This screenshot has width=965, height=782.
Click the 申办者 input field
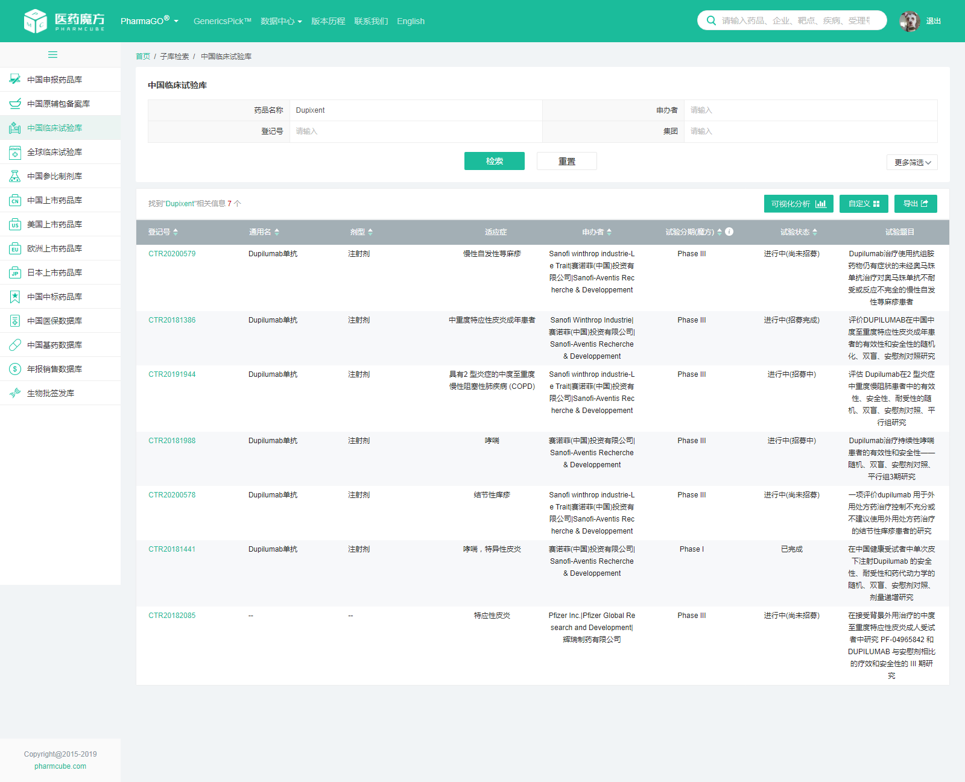pyautogui.click(x=810, y=110)
